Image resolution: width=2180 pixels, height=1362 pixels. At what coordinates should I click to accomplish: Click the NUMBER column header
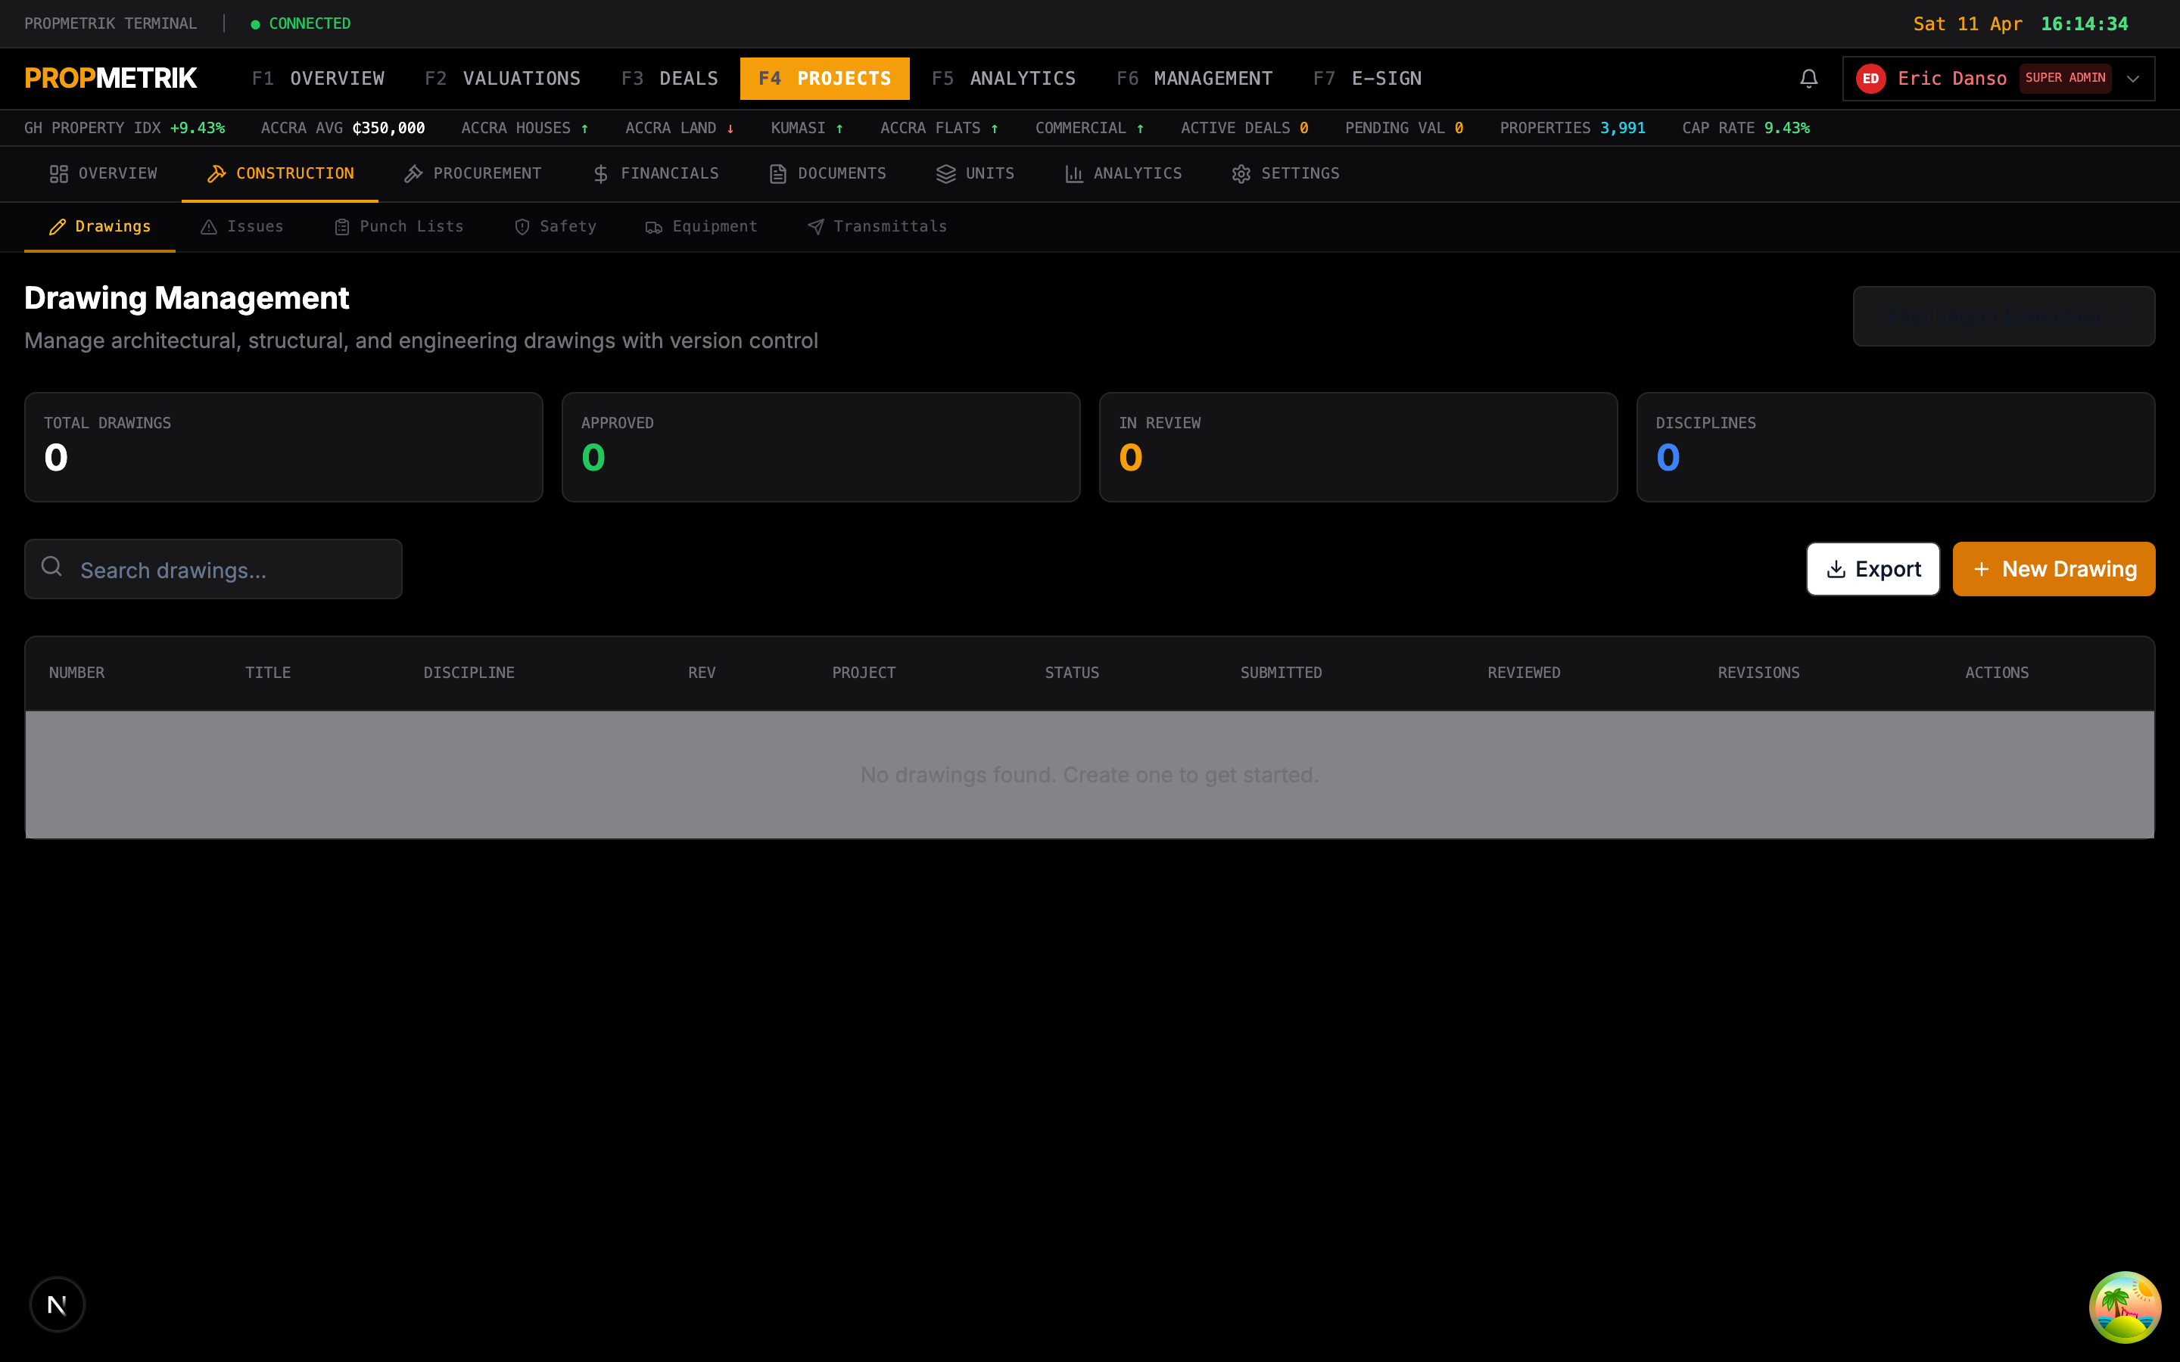click(x=76, y=673)
